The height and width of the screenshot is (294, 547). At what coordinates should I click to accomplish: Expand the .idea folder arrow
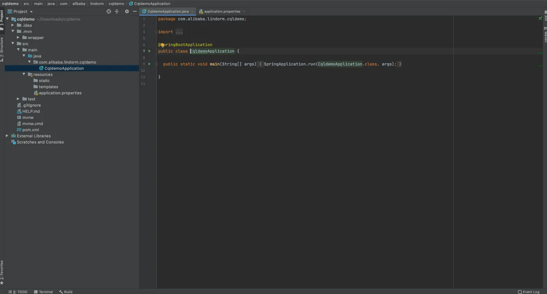click(13, 25)
